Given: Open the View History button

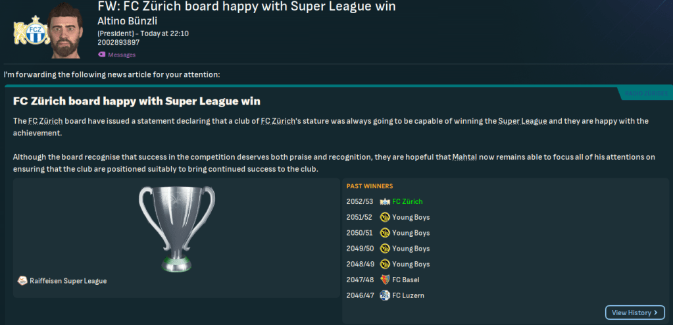Looking at the screenshot, I should point(634,312).
